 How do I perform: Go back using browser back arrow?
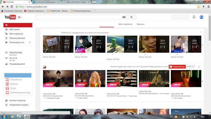click(x=3, y=7)
